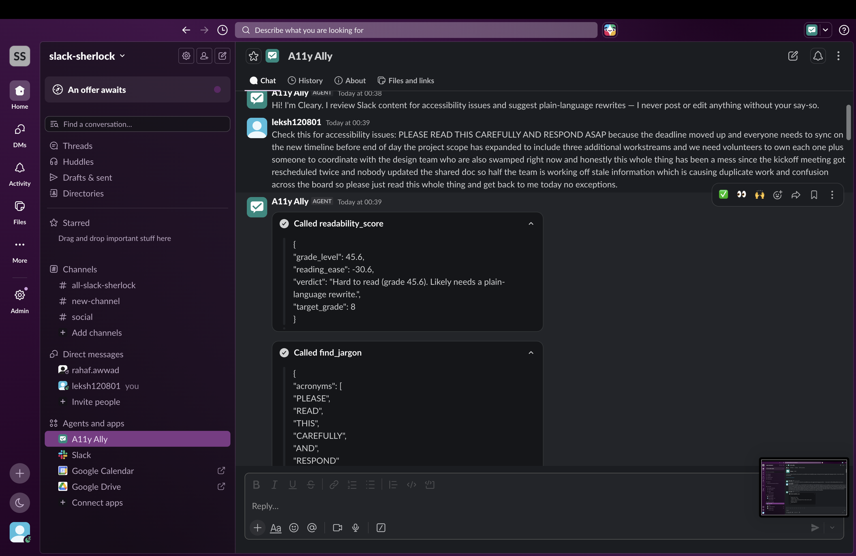Insert a link in the composer
Image resolution: width=856 pixels, height=556 pixels.
click(334, 485)
